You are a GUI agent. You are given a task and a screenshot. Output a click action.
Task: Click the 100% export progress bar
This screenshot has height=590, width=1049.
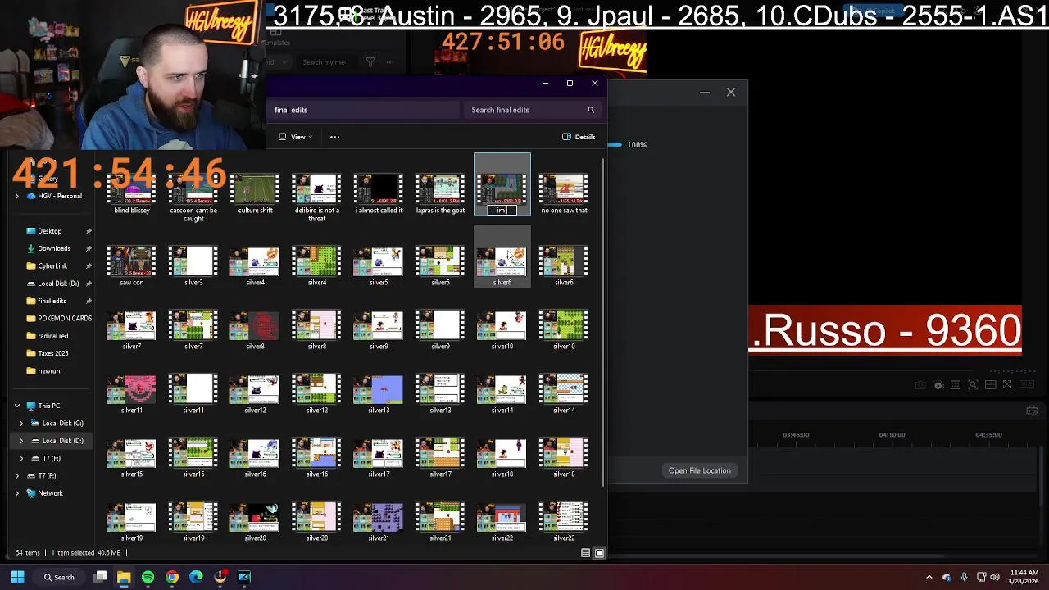(615, 145)
